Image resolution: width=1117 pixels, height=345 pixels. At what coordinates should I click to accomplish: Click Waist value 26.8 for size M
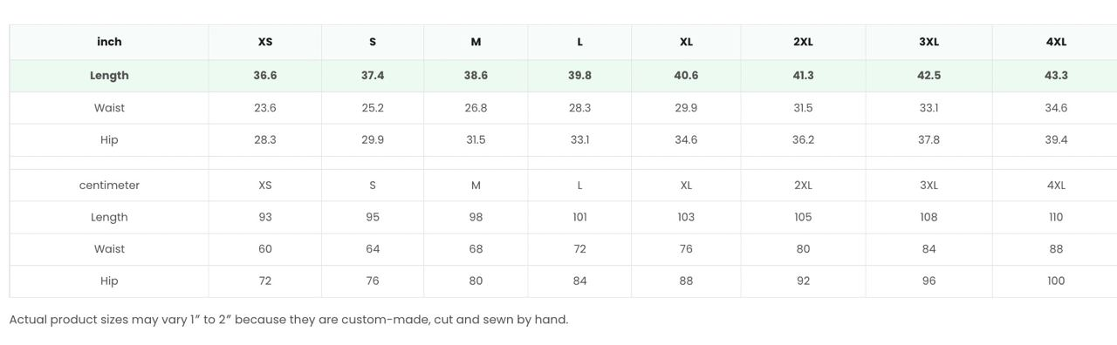click(x=476, y=108)
